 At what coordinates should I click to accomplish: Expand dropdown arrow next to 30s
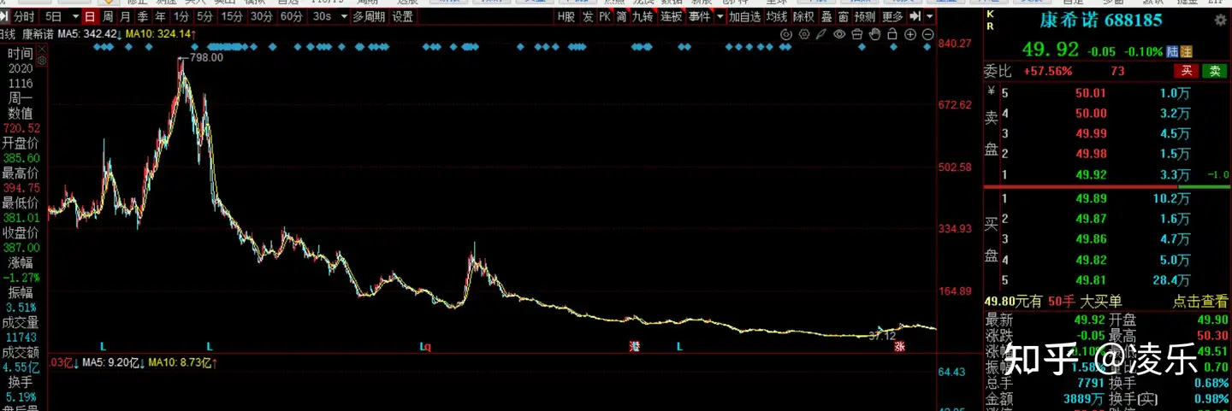coord(343,16)
